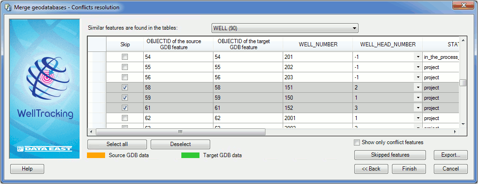The image size is (478, 184).
Task: Tick the Skip checkbox for row 54
Action: click(125, 57)
